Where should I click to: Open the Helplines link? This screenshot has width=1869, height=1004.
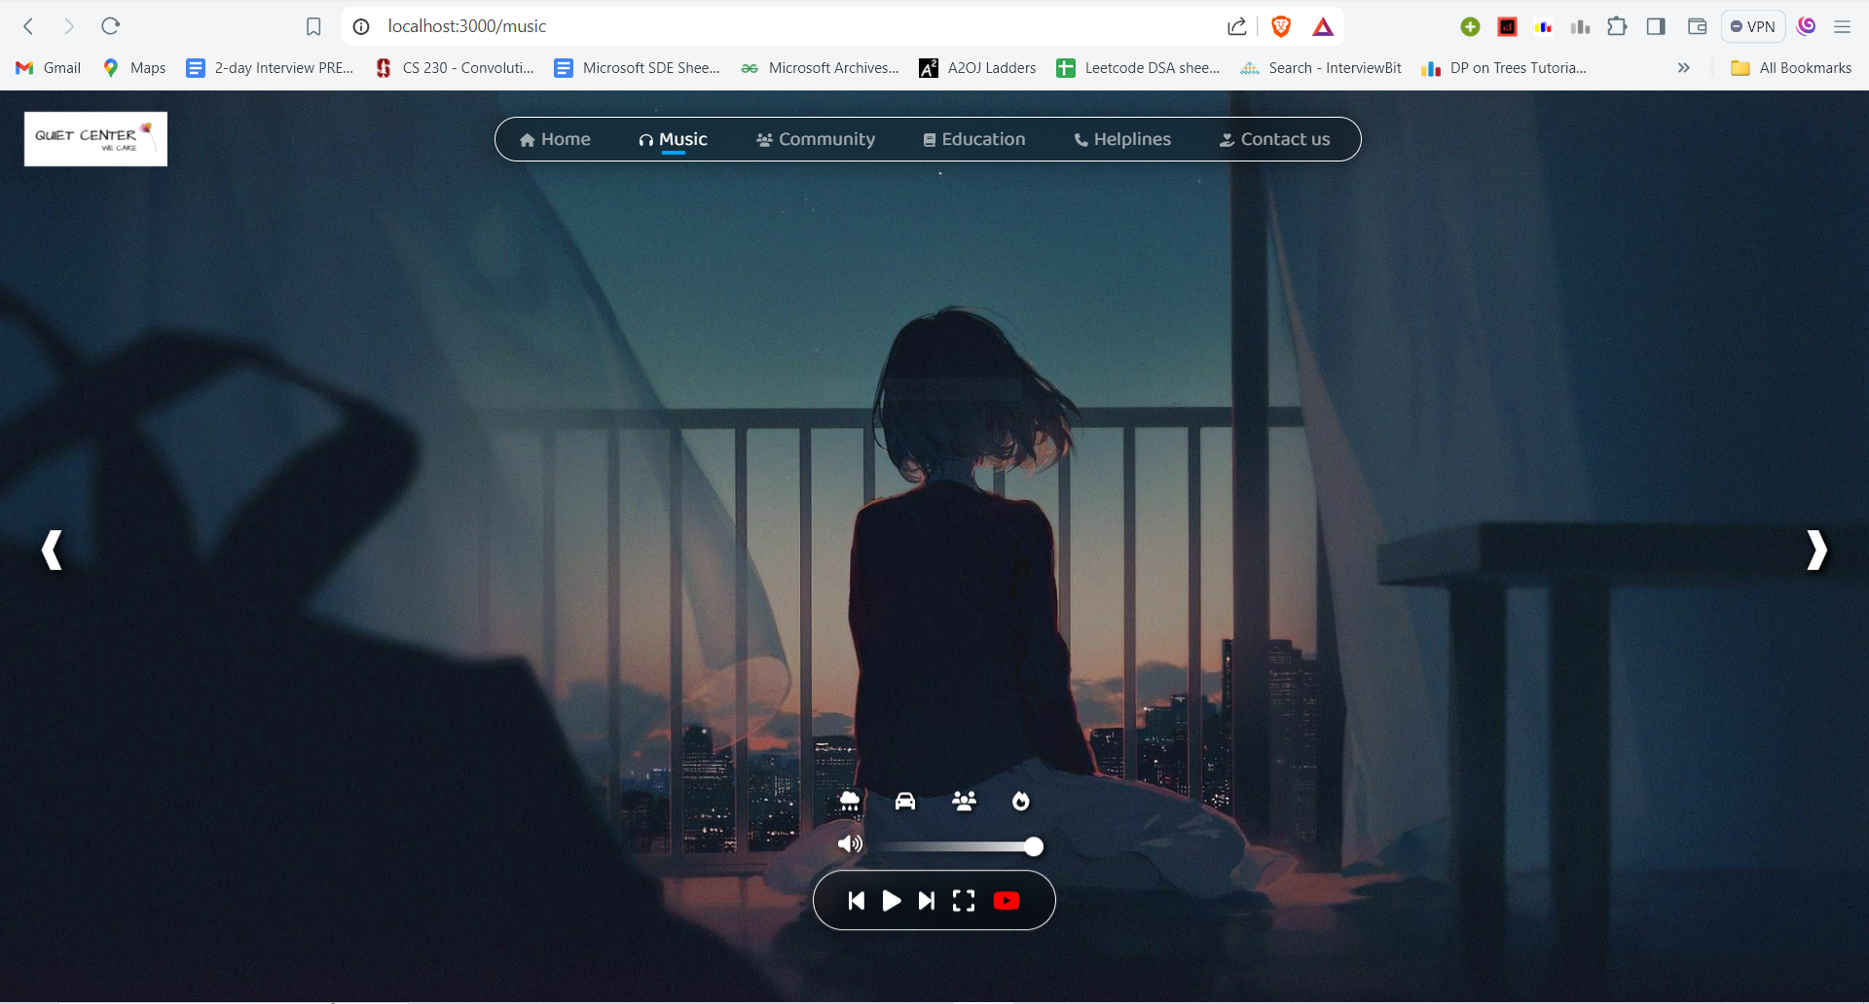pyautogui.click(x=1122, y=139)
